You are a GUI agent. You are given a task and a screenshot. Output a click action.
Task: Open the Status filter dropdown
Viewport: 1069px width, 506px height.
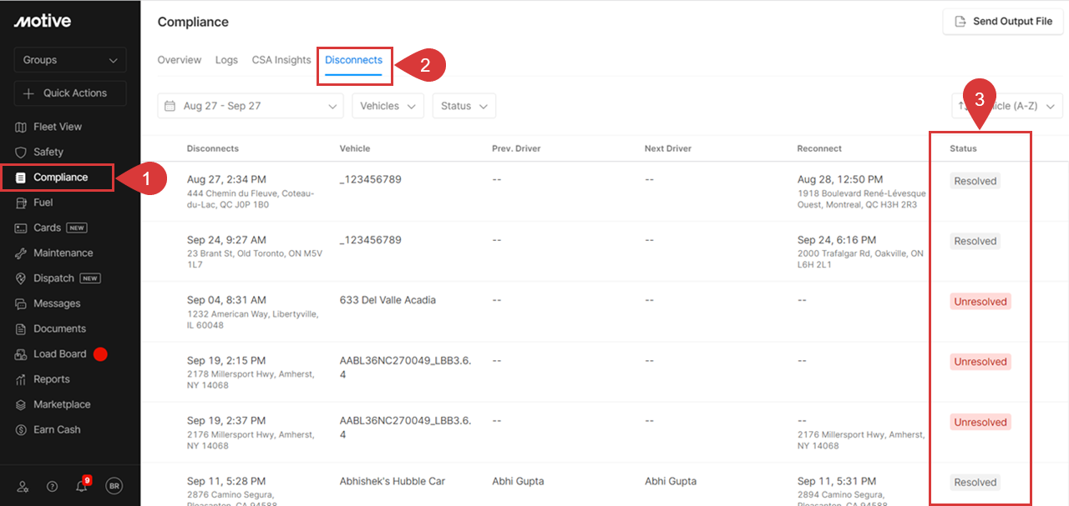(x=464, y=106)
